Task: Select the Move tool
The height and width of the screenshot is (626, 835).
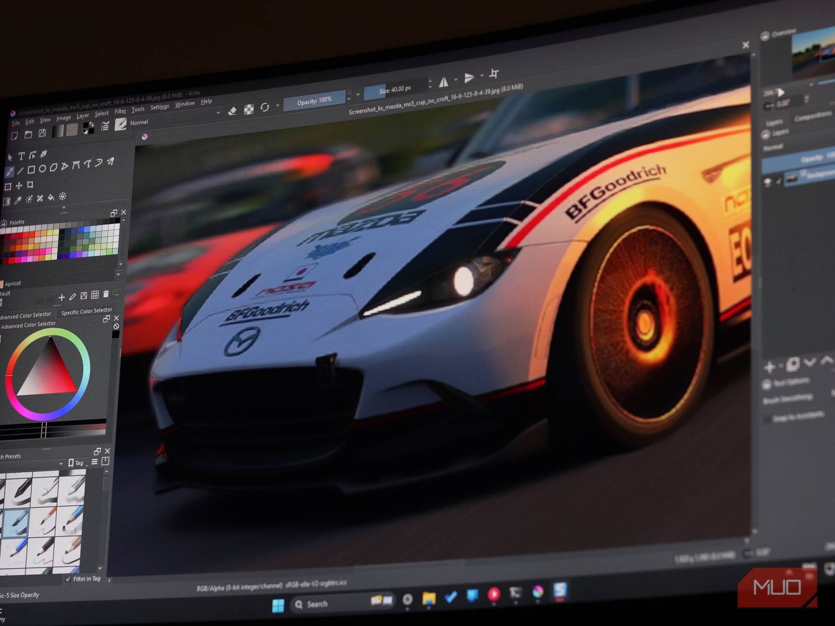Action: click(19, 185)
